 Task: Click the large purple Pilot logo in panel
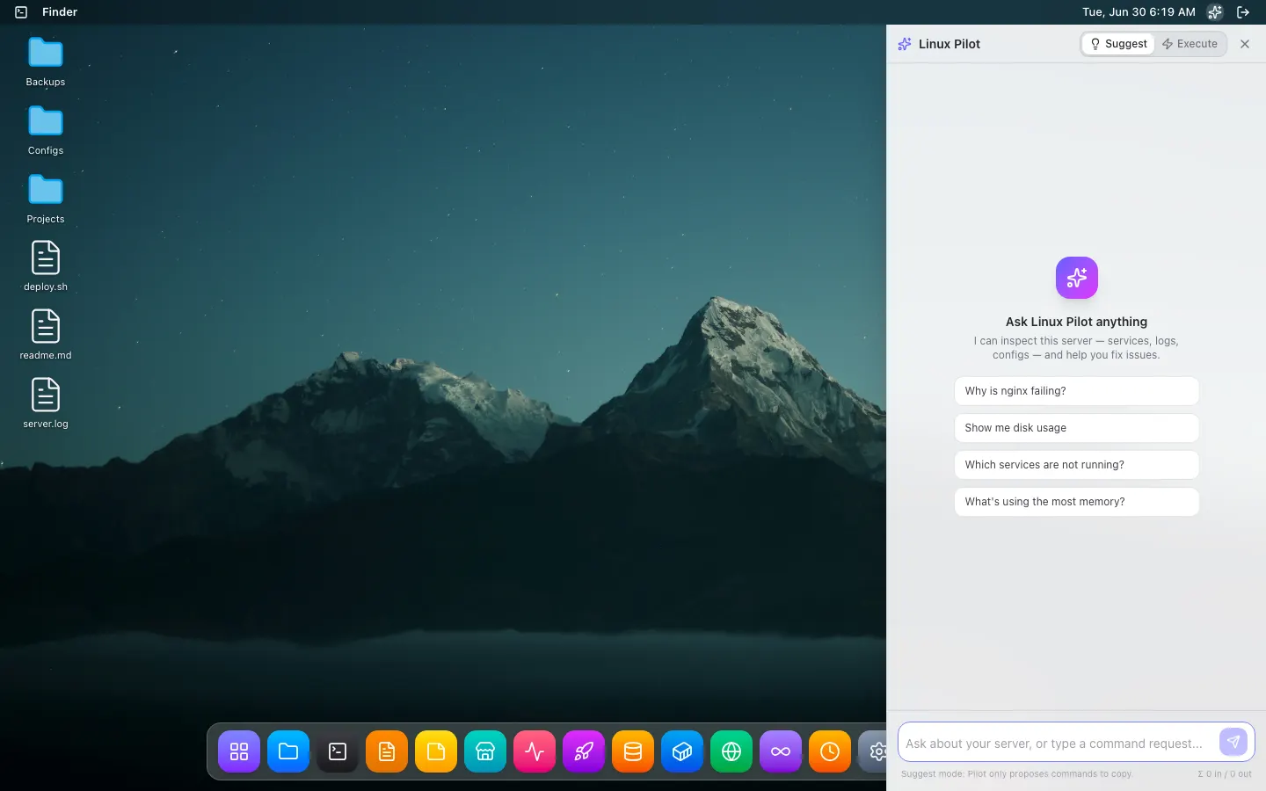1076,278
